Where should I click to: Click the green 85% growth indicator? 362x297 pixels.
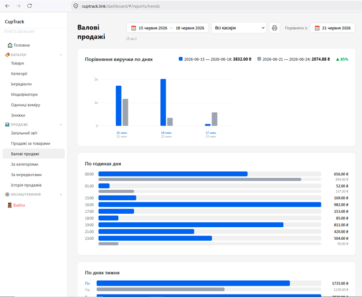click(342, 59)
